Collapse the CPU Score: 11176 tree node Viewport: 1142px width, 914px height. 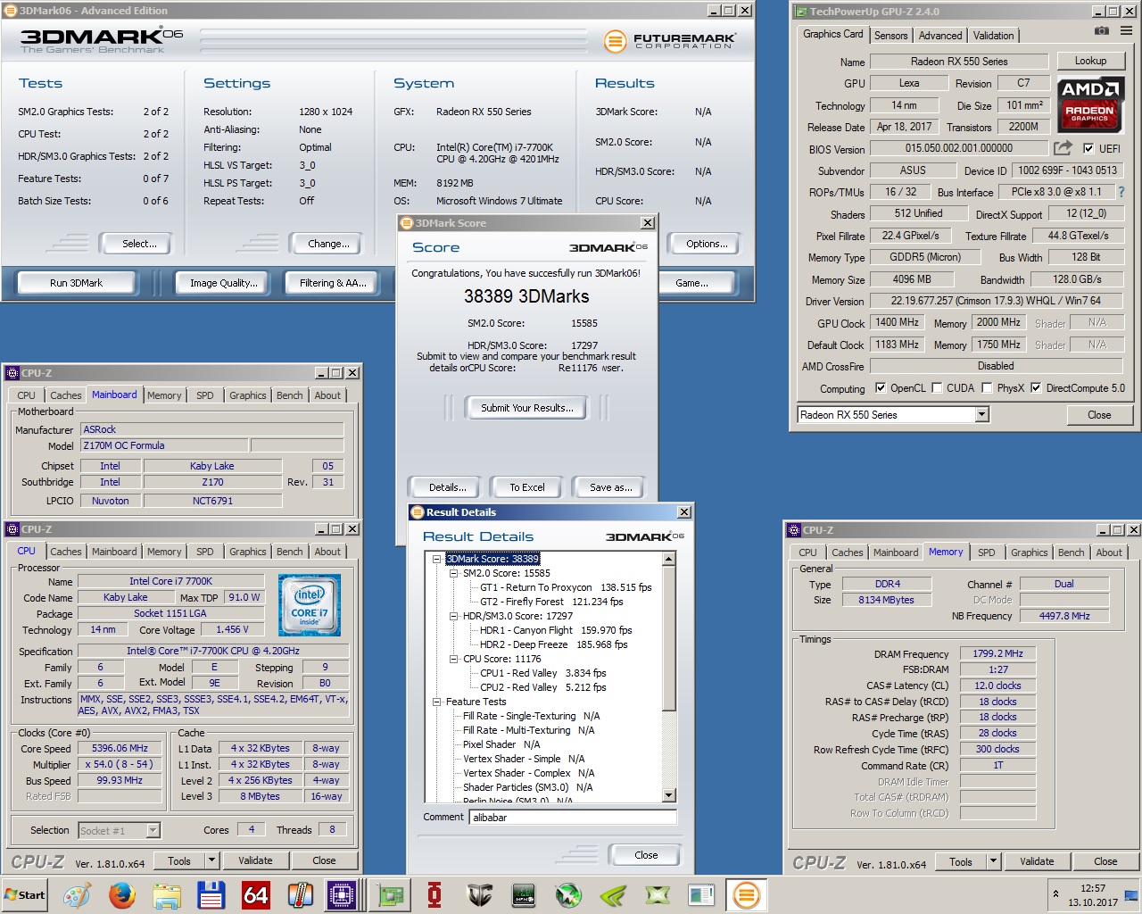[454, 659]
